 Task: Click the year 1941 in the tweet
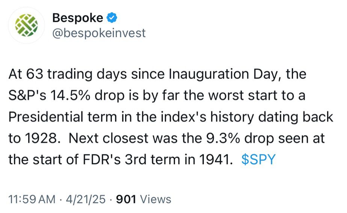click(216, 159)
